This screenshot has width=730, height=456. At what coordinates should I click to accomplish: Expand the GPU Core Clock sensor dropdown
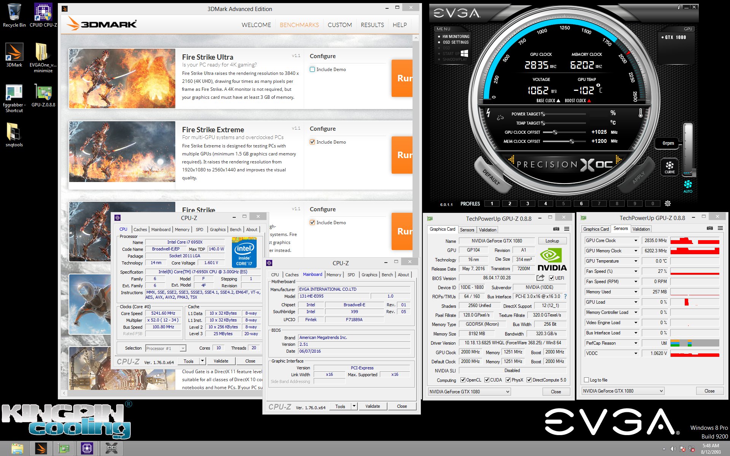click(635, 241)
